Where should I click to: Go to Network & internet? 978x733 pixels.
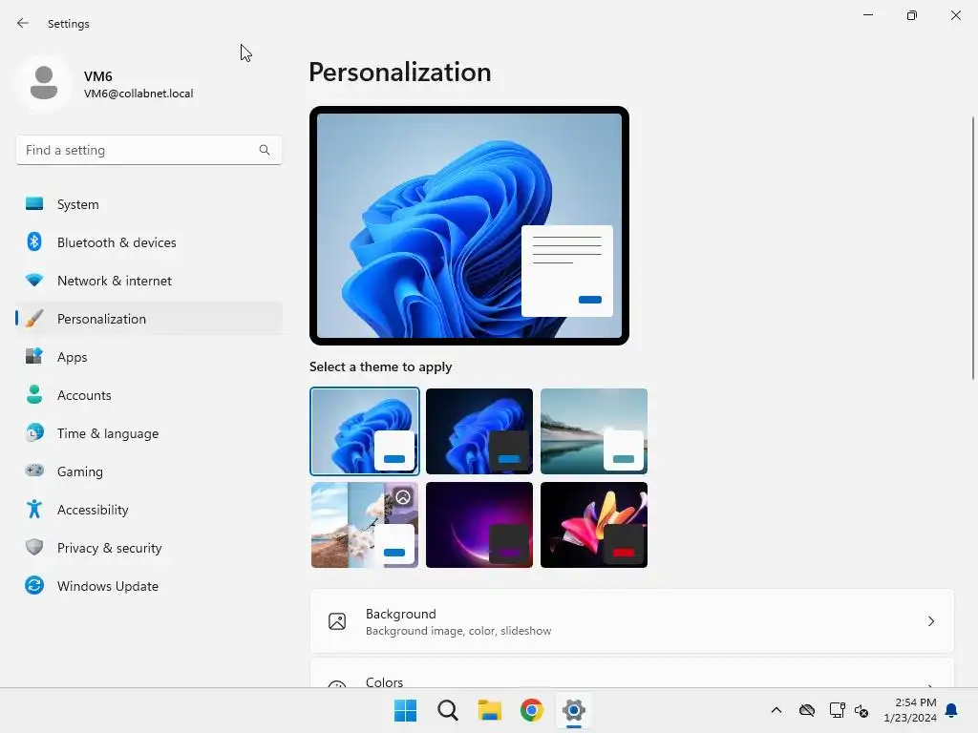click(x=148, y=280)
